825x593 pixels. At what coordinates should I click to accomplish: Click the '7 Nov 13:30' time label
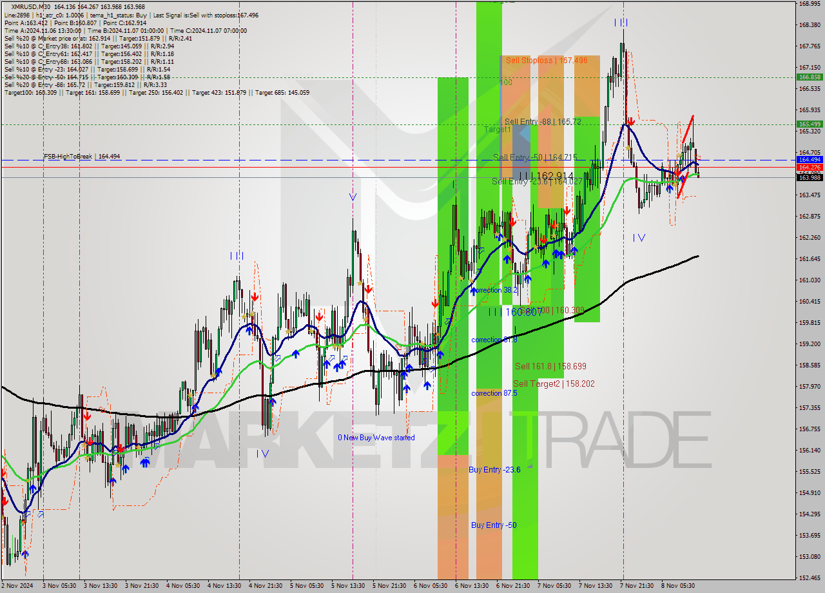tap(596, 586)
